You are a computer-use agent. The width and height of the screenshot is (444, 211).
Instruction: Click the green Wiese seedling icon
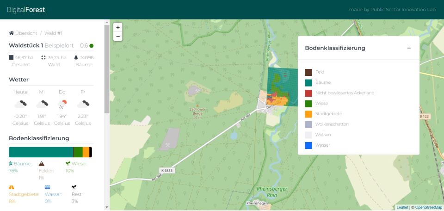pyautogui.click(x=68, y=163)
